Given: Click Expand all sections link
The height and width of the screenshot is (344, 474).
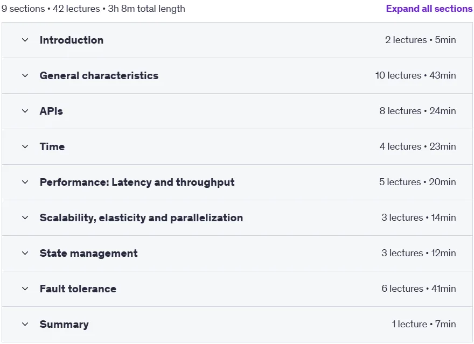Looking at the screenshot, I should (429, 9).
